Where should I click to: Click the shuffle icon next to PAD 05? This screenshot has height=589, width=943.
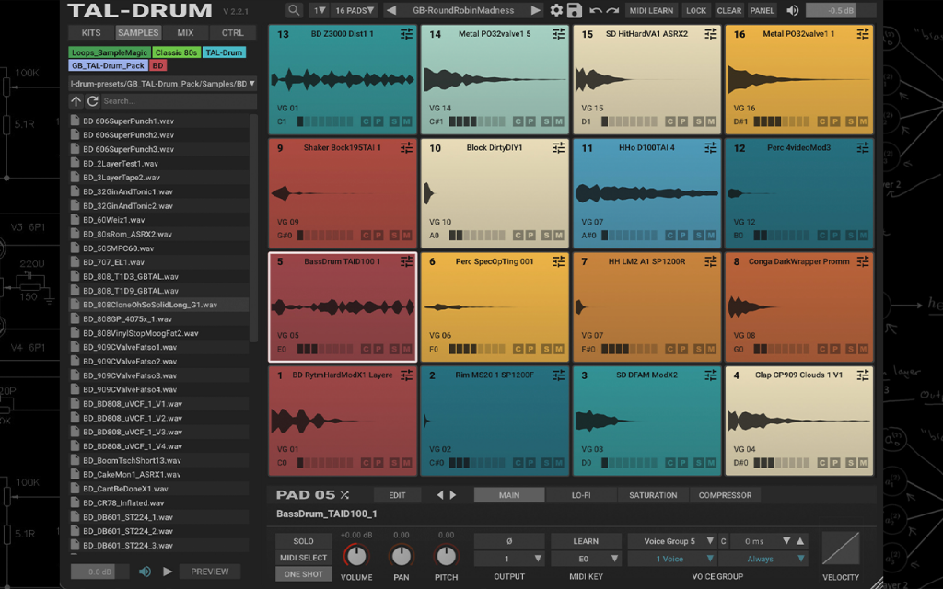(x=344, y=494)
